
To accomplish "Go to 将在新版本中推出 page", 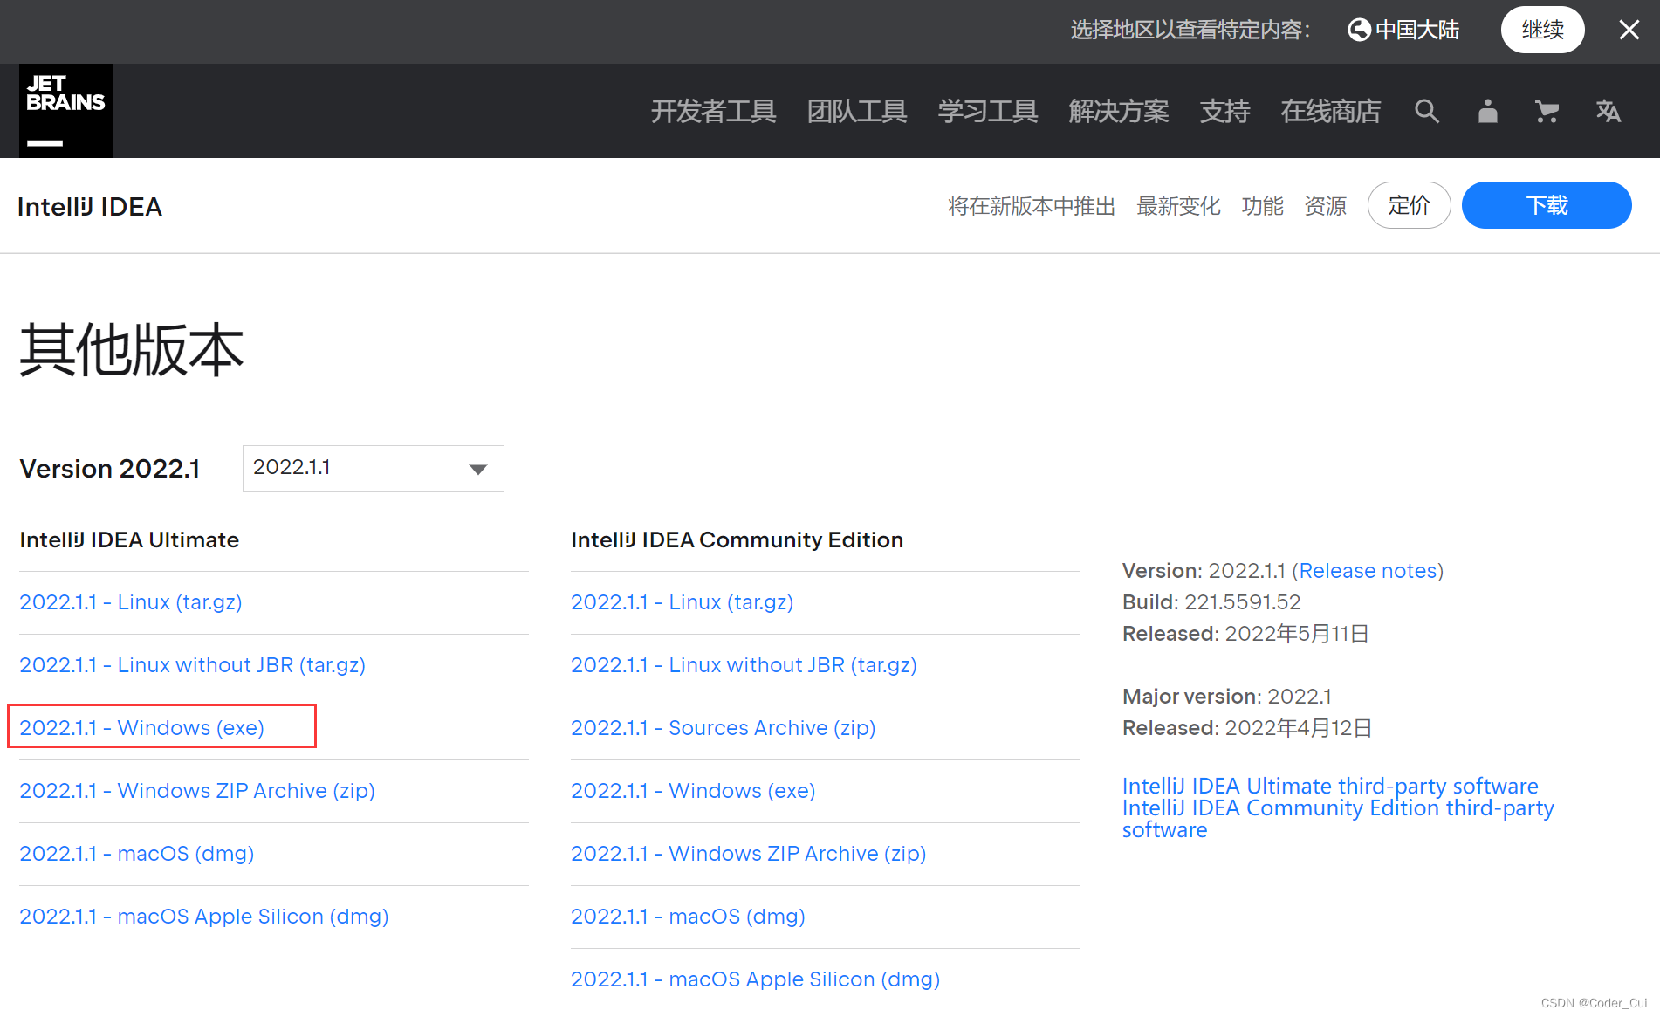I will pyautogui.click(x=1032, y=206).
